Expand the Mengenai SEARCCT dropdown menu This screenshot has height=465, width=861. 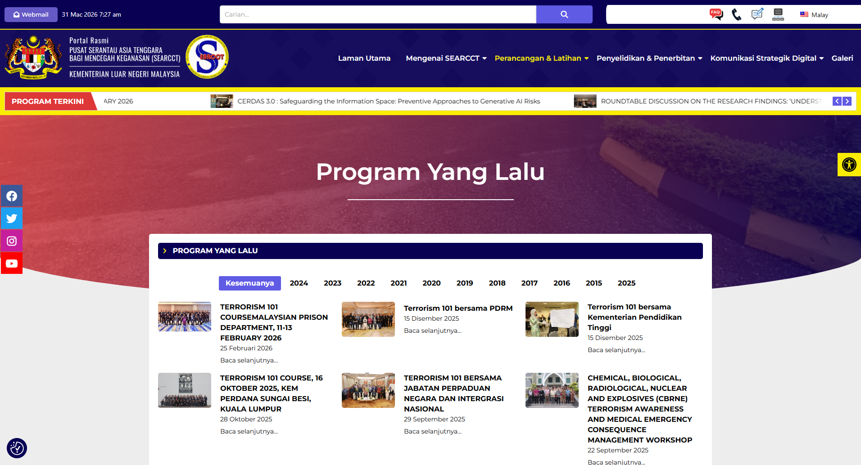(x=446, y=58)
